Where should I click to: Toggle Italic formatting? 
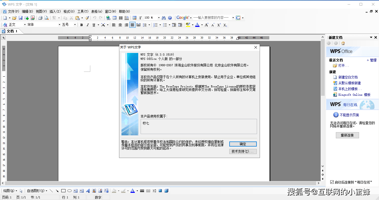pos(88,25)
